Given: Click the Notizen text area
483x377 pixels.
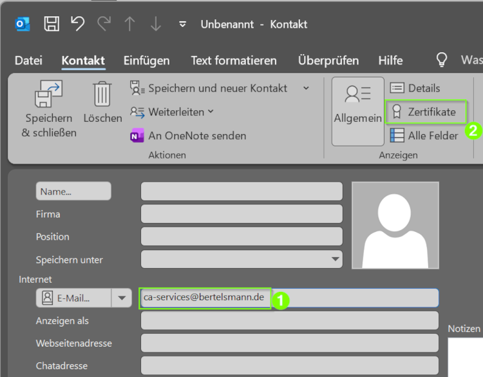Looking at the screenshot, I should pyautogui.click(x=465, y=357).
